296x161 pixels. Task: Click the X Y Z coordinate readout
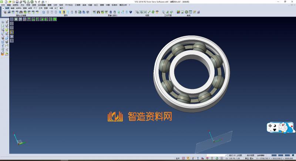(x=275, y=158)
